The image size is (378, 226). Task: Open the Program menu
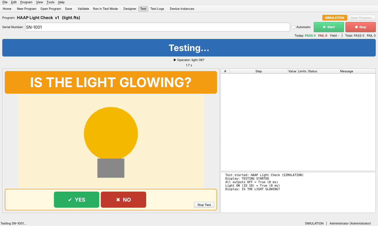(26, 2)
